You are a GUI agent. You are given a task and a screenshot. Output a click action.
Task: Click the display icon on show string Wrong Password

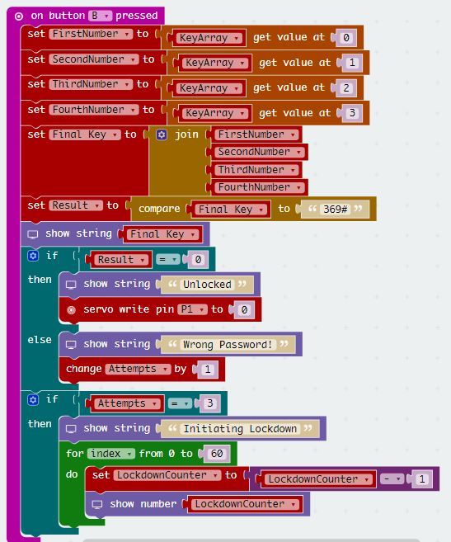[71, 345]
